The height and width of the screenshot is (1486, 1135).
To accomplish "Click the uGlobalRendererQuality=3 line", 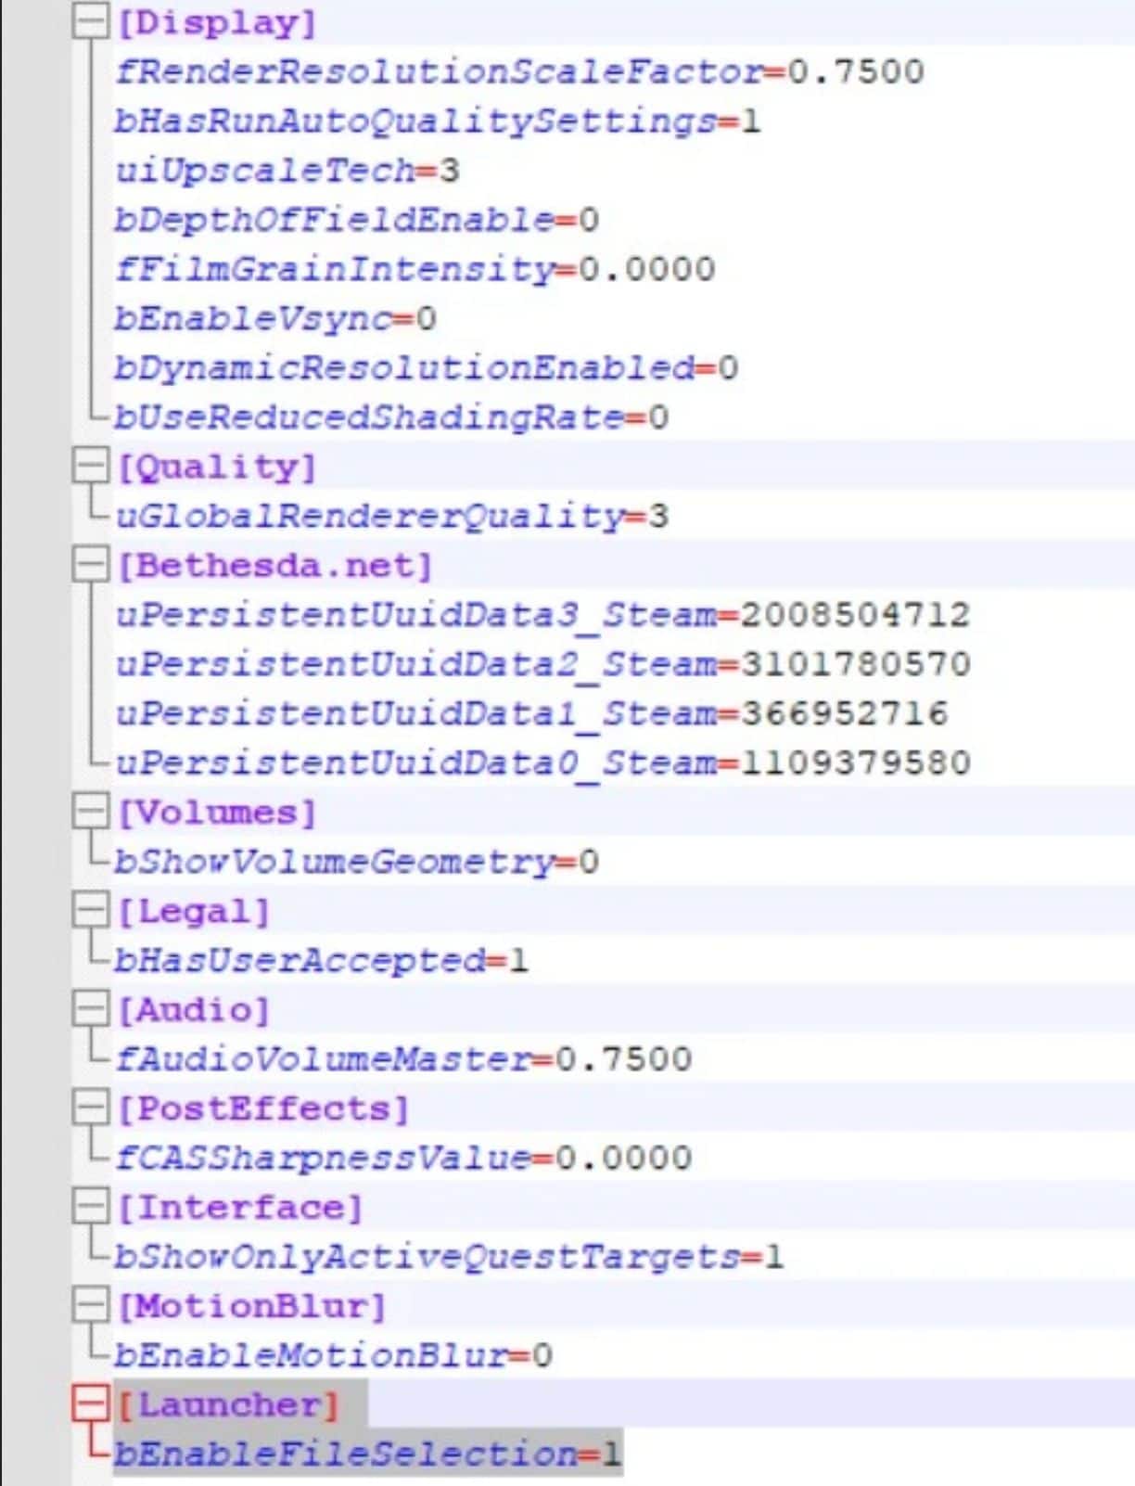I will click(390, 517).
